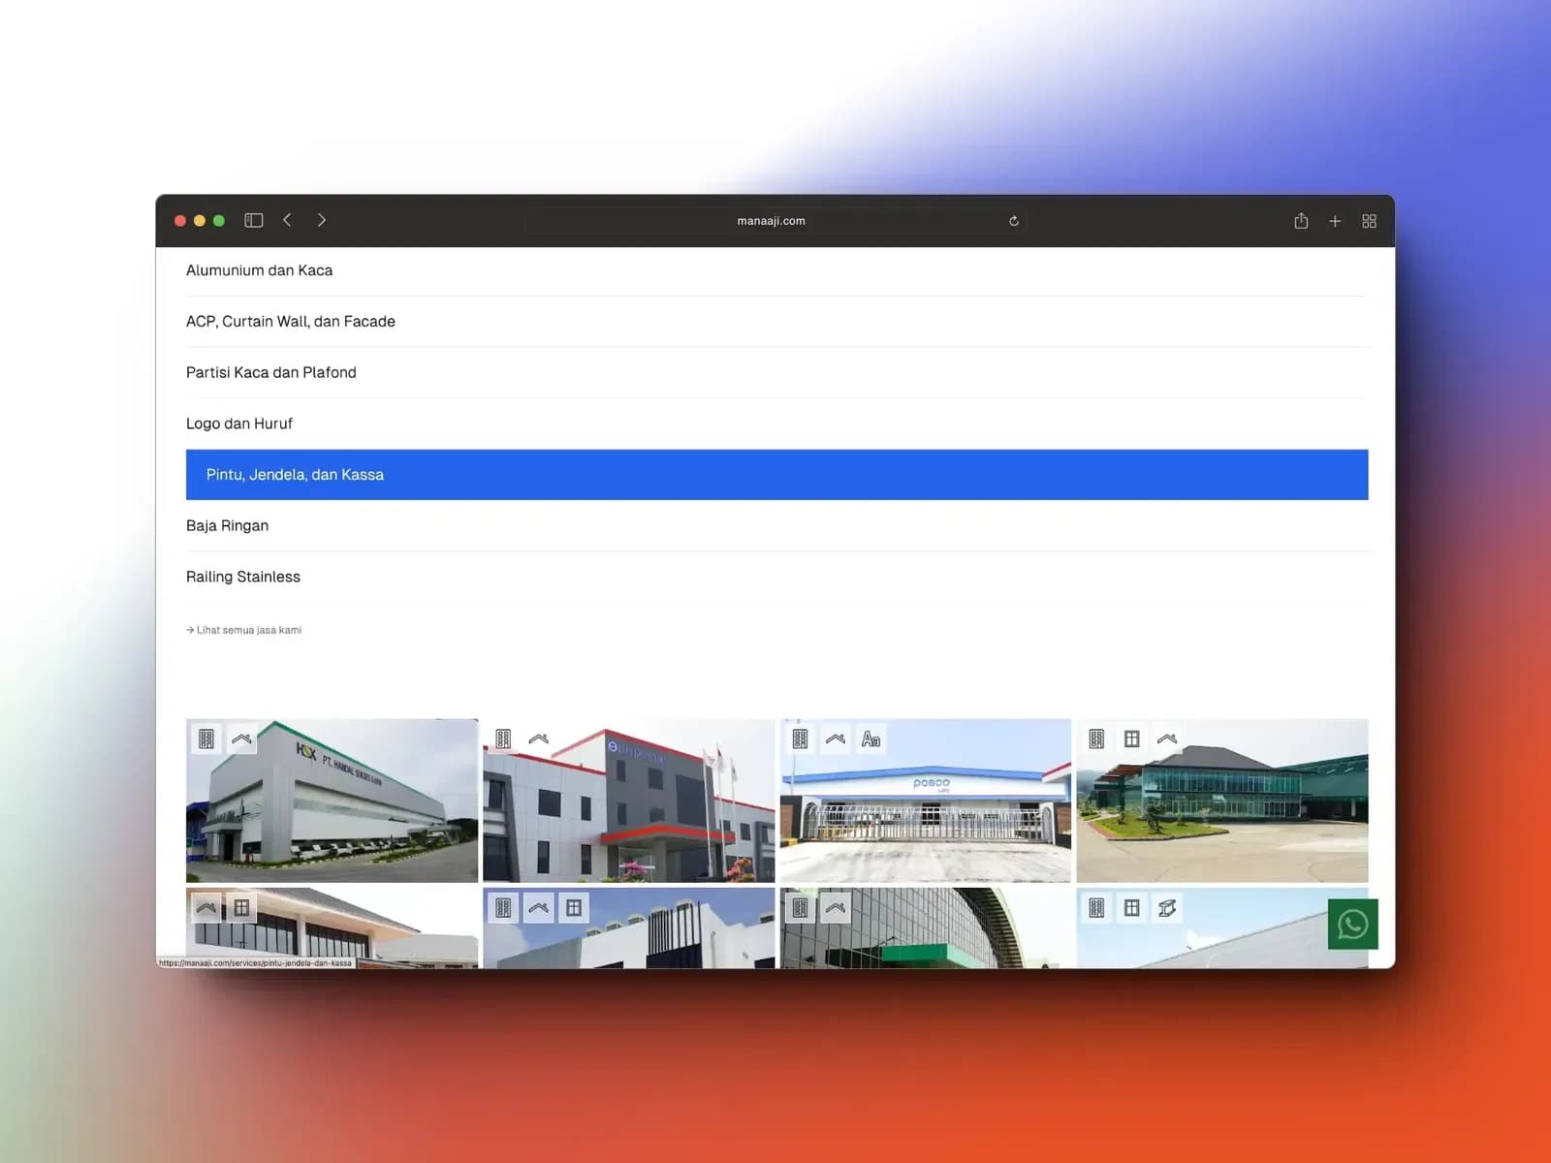Toggle the Safari sidebar

pos(254,221)
